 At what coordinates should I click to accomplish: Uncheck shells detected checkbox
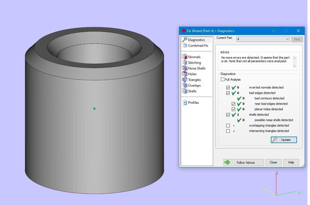(228, 115)
